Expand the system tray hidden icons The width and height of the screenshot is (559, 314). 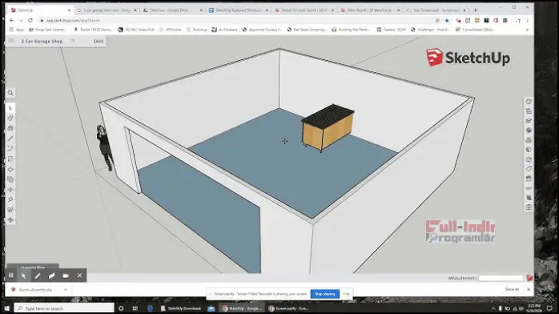click(x=493, y=308)
